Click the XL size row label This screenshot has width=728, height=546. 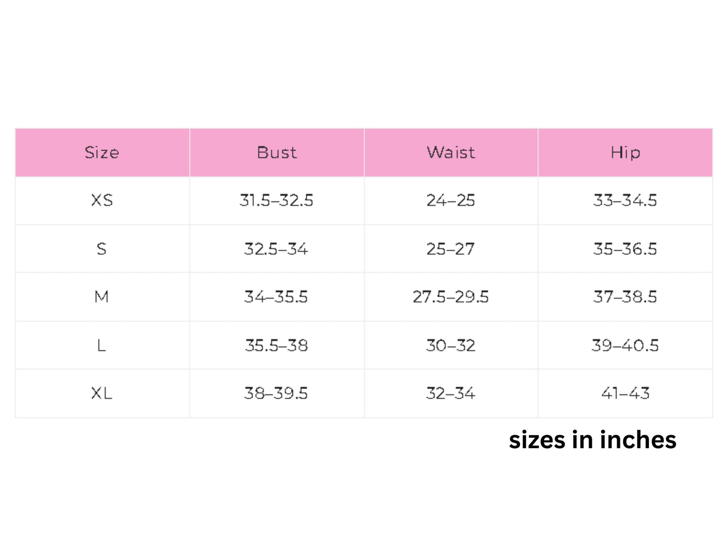tap(102, 393)
